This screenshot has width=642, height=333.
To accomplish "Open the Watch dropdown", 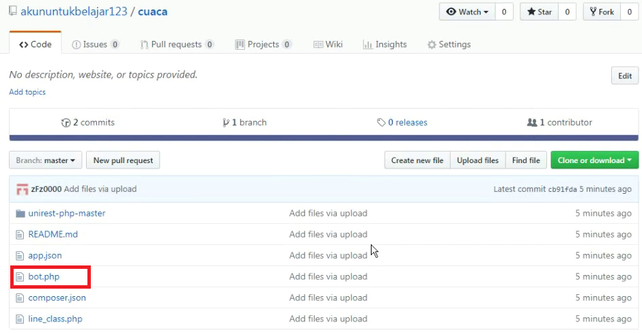I will point(468,12).
